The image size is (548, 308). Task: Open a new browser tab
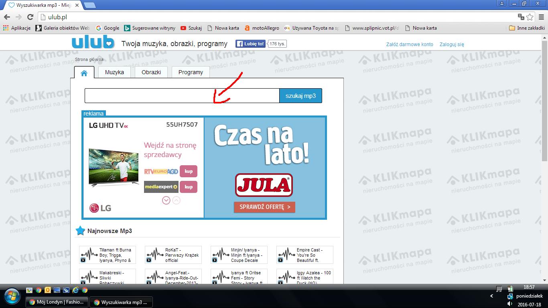[89, 5]
